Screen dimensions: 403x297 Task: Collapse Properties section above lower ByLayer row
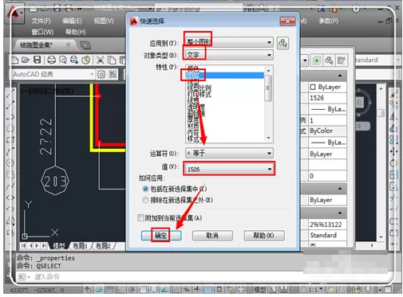(x=340, y=189)
